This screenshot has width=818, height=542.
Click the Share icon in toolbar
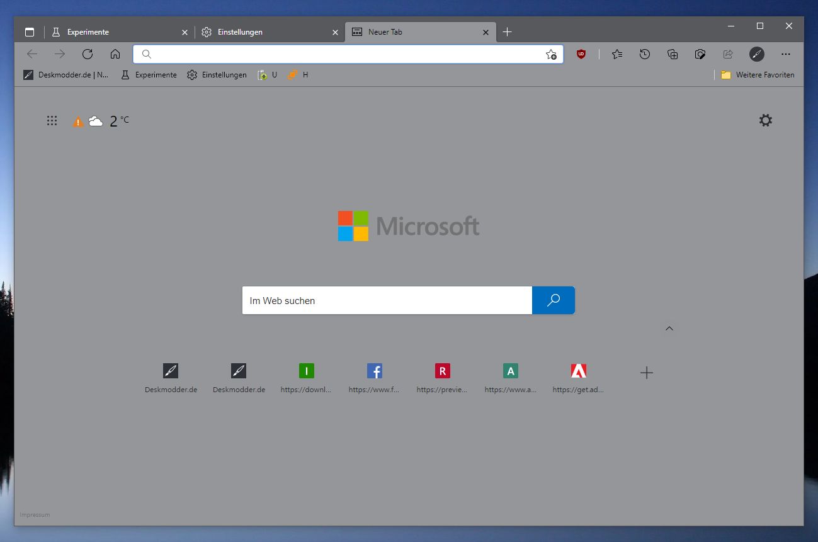[728, 54]
